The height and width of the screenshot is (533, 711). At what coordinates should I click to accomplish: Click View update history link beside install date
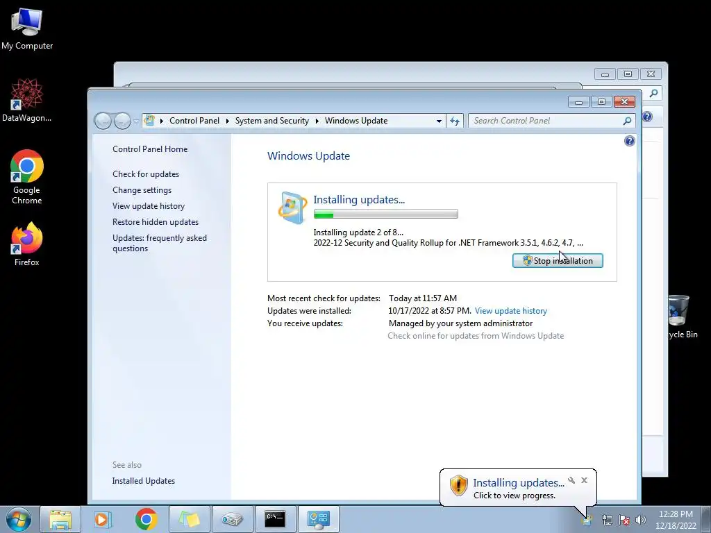[510, 311]
